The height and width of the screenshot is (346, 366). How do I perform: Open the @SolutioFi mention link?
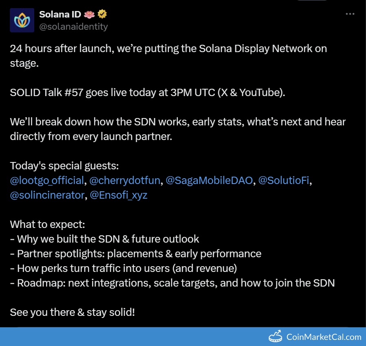pos(284,180)
